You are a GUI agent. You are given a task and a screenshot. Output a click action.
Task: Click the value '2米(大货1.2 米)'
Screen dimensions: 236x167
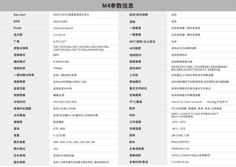[x=180, y=135]
